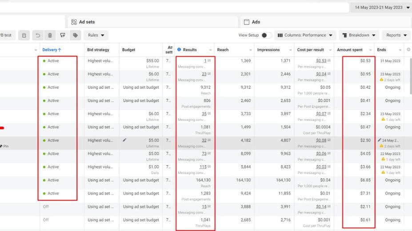The image size is (412, 231).
Task: Toggle the View Setup switch
Action: (x=266, y=35)
